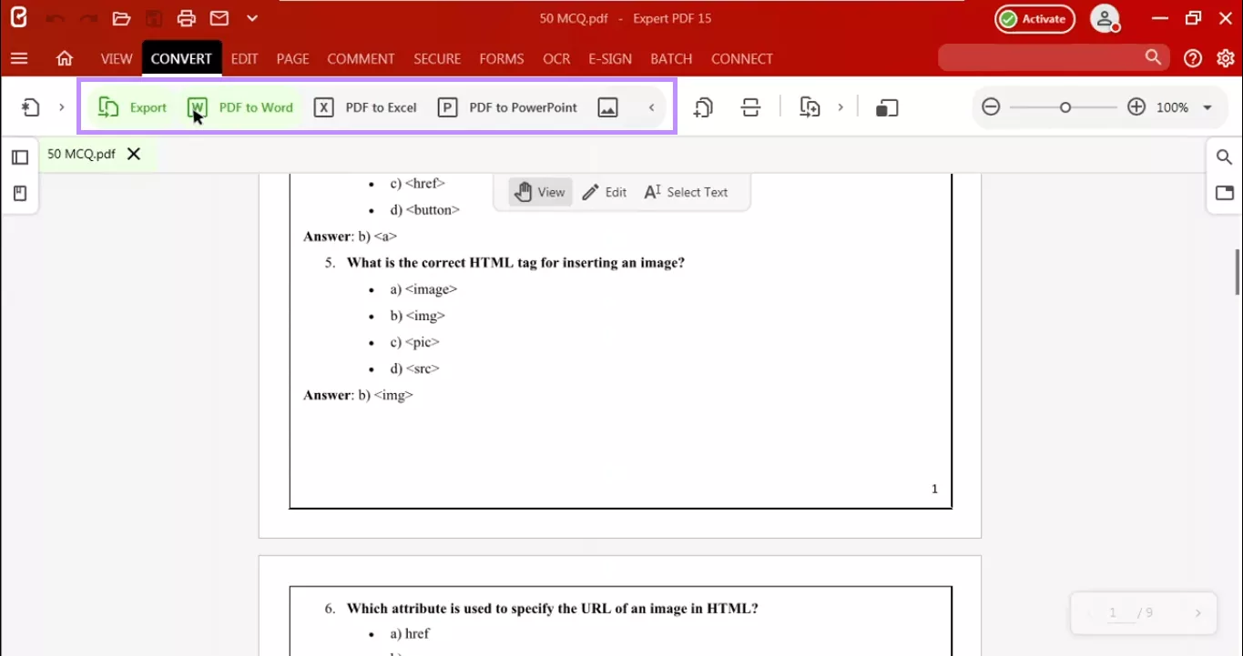
Task: Select the PDF to Image tool
Action: pos(607,107)
